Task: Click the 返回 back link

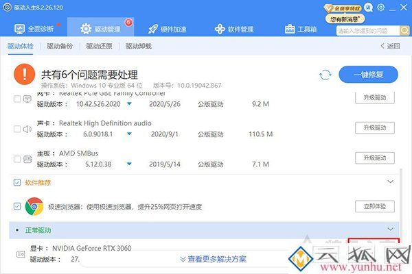Action: coord(390,46)
